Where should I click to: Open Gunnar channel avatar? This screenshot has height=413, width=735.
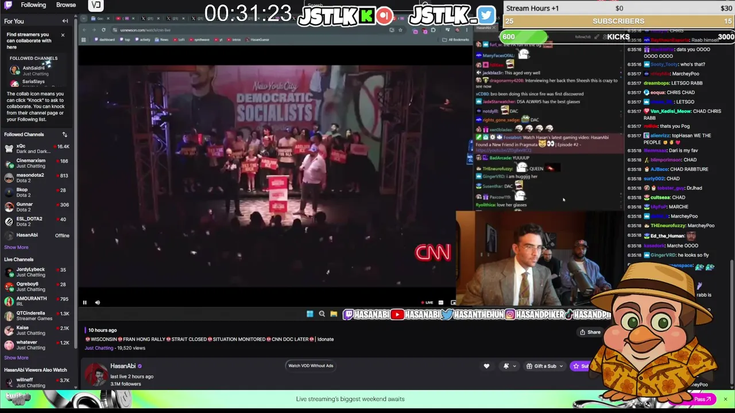pos(9,206)
